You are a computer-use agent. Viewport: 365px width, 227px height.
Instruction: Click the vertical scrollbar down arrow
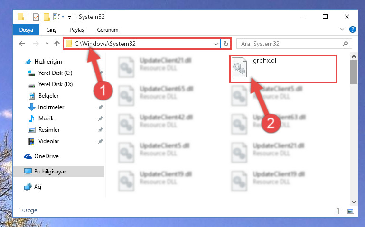(354, 202)
